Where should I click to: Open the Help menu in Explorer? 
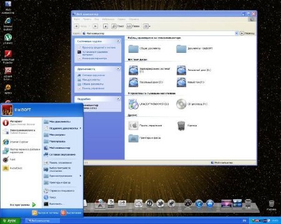click(134, 19)
